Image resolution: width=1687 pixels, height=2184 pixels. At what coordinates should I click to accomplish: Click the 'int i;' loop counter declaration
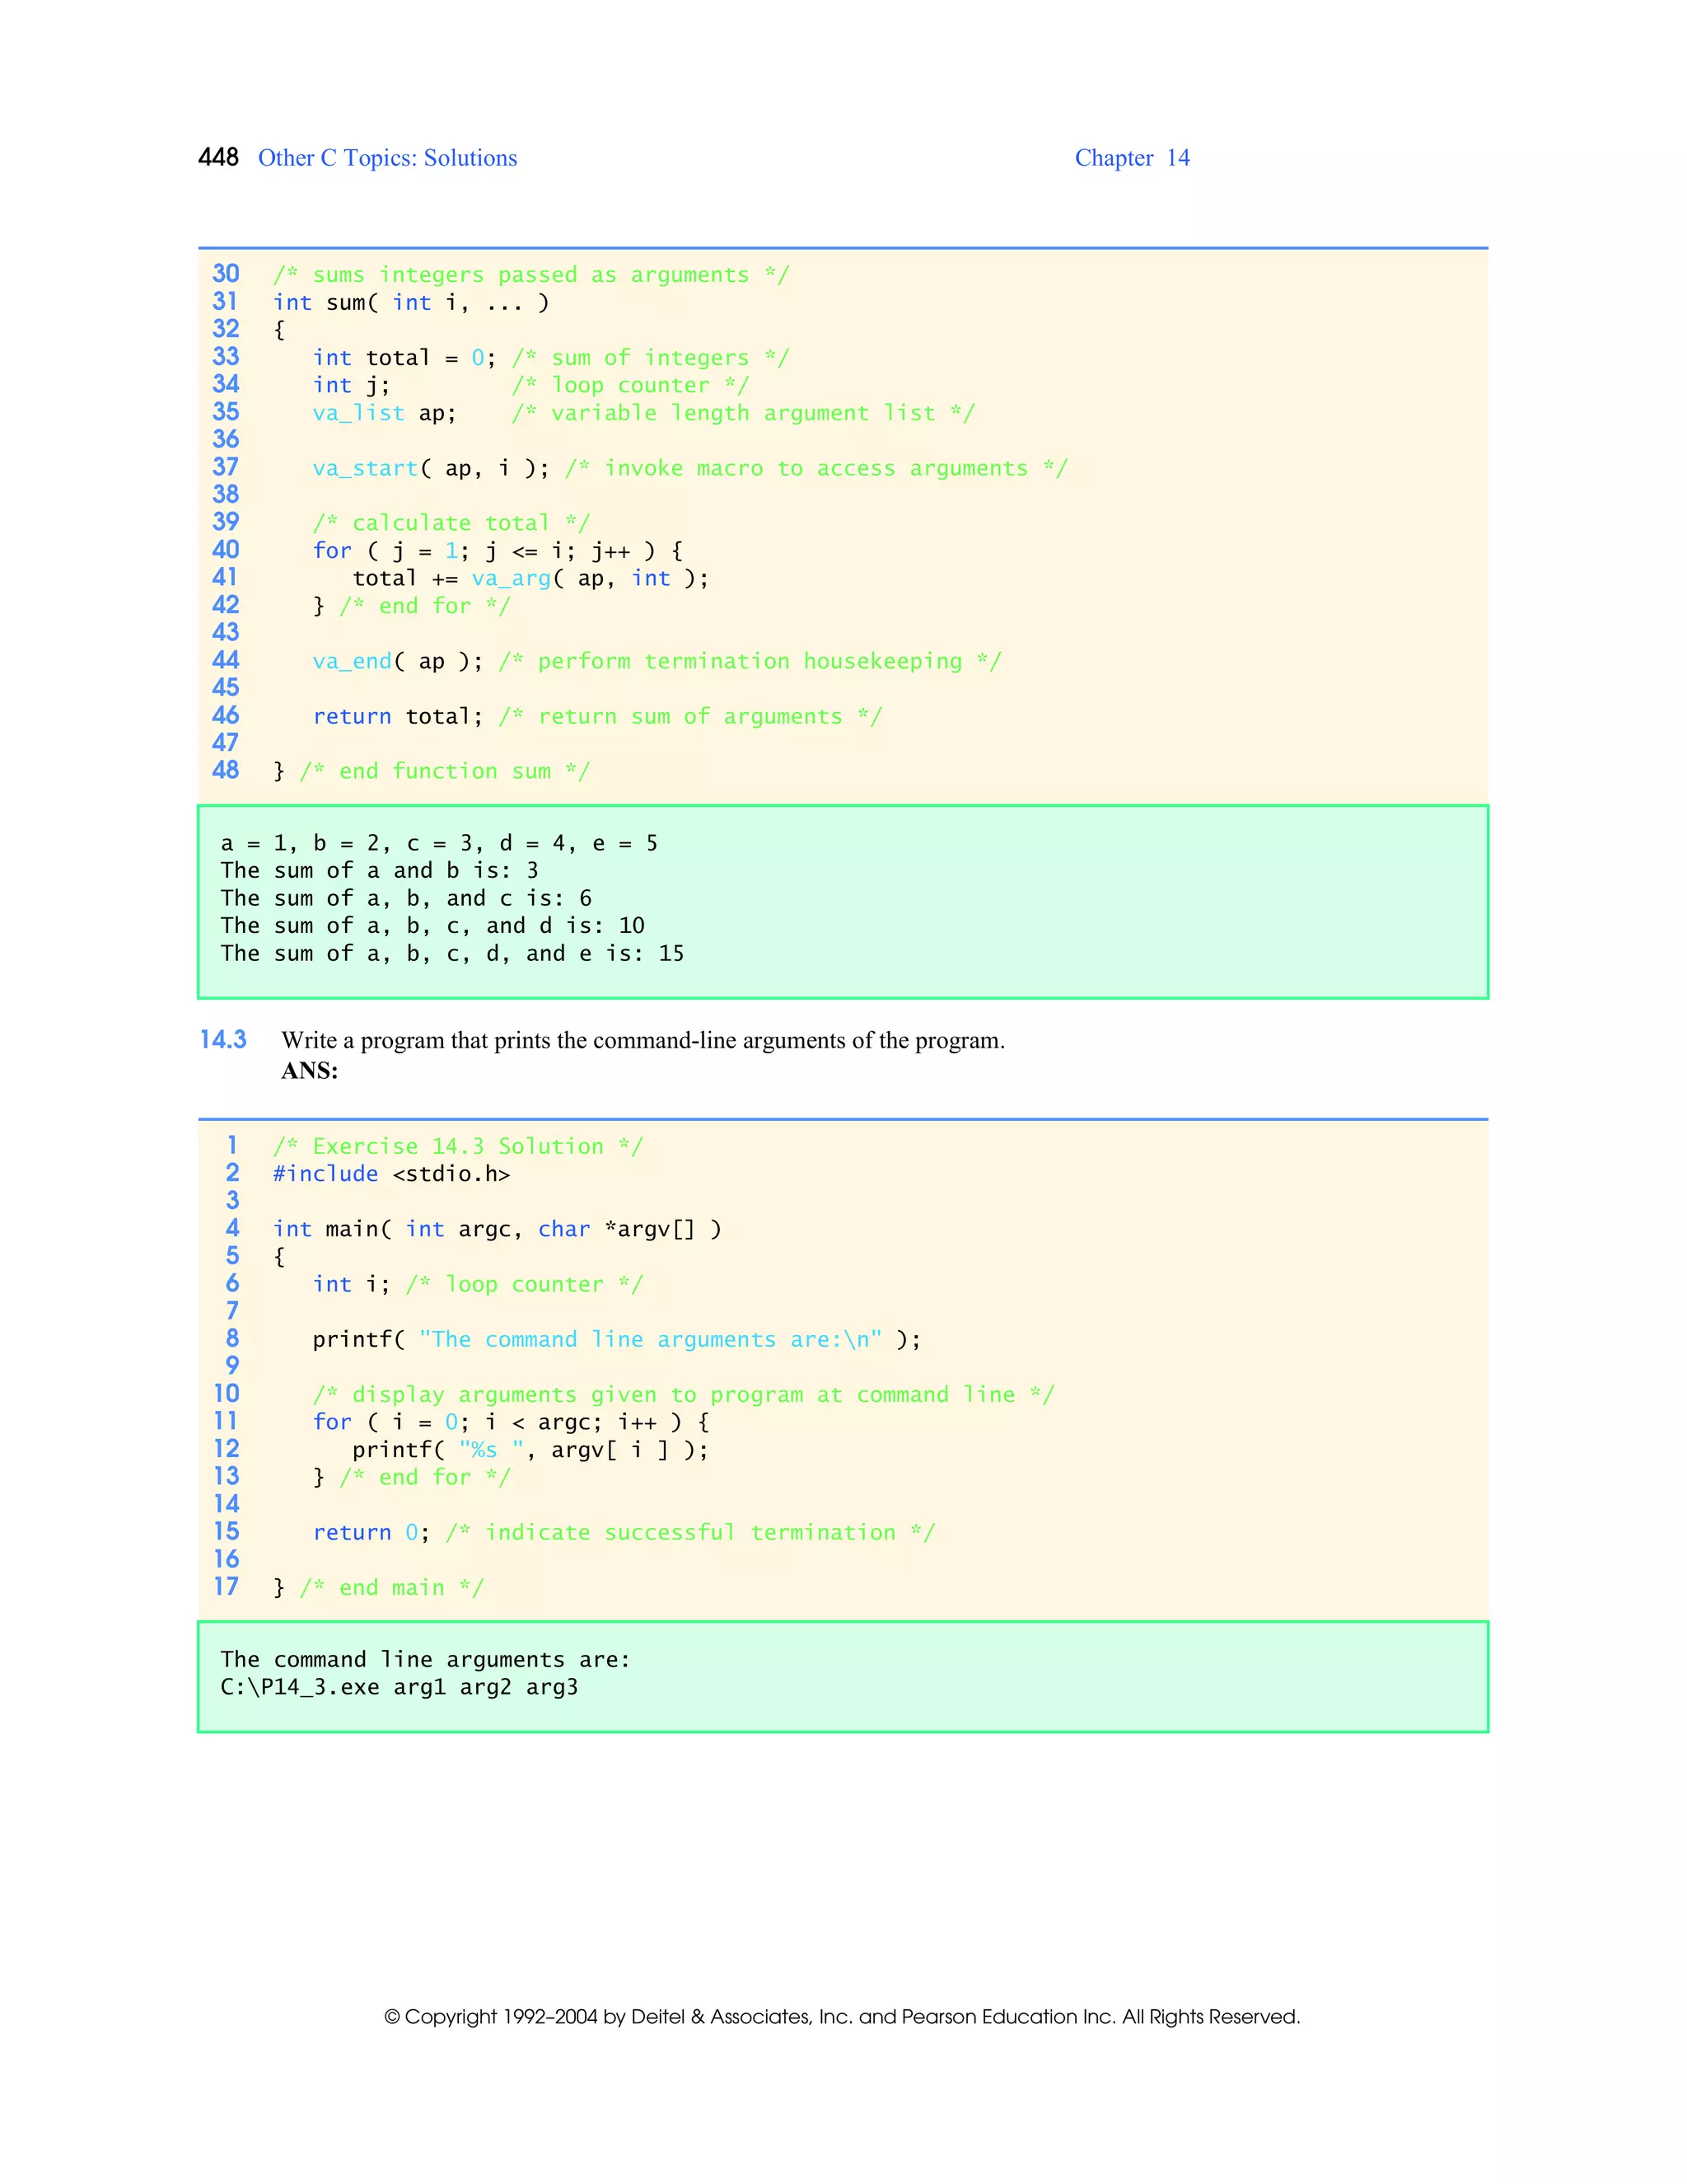point(351,1284)
